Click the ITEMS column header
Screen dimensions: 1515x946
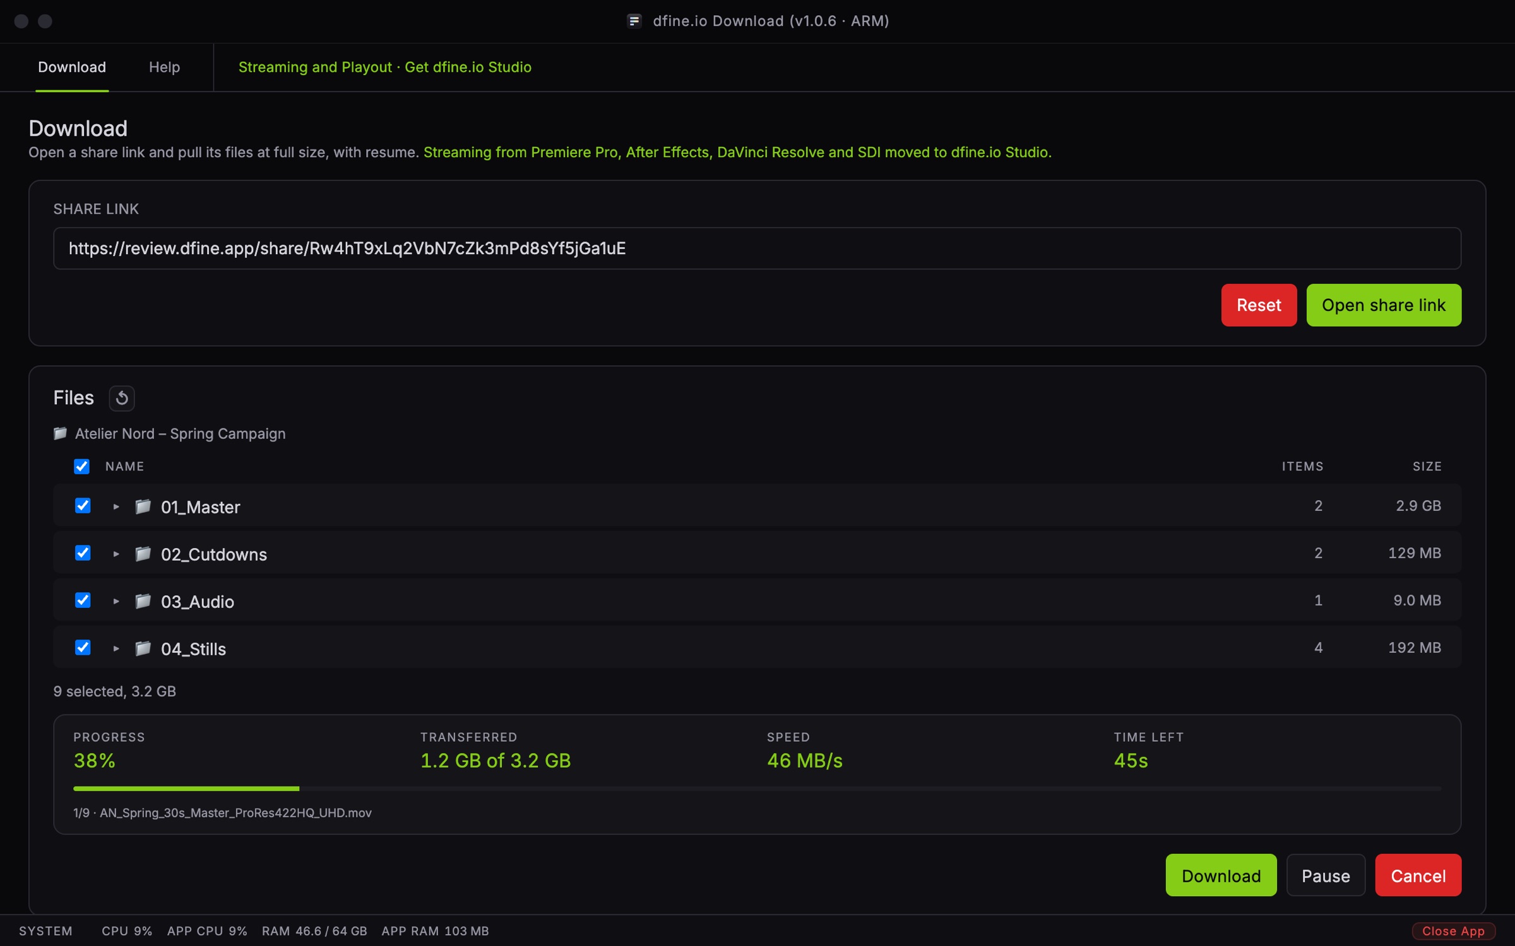point(1302,466)
